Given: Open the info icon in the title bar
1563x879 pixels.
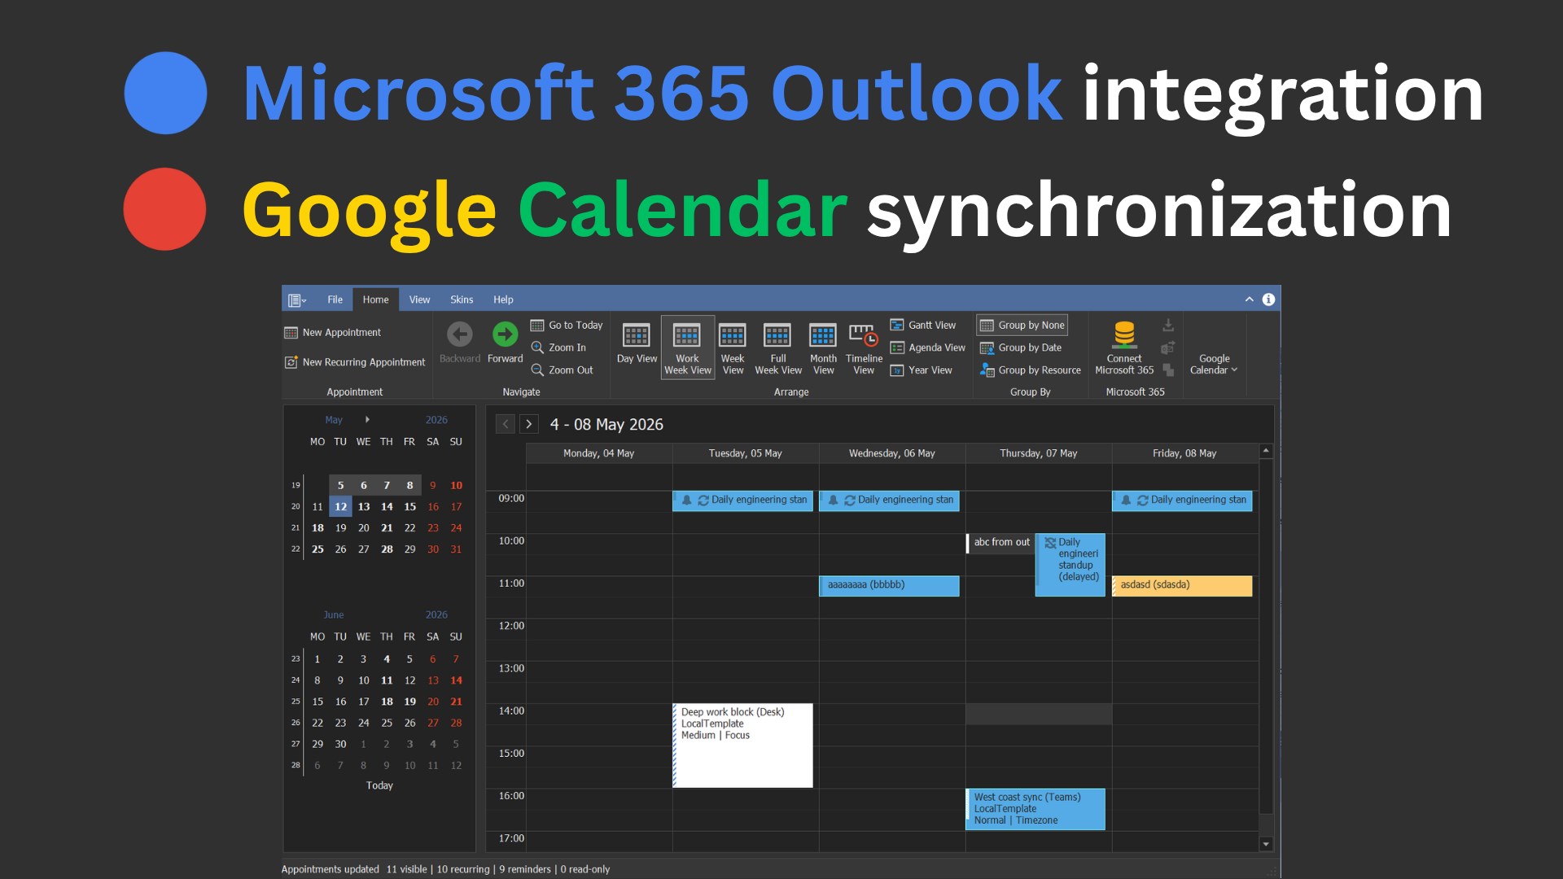Looking at the screenshot, I should tap(1268, 300).
